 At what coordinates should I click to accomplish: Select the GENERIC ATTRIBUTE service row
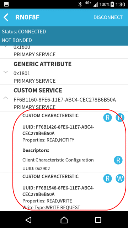64,72
